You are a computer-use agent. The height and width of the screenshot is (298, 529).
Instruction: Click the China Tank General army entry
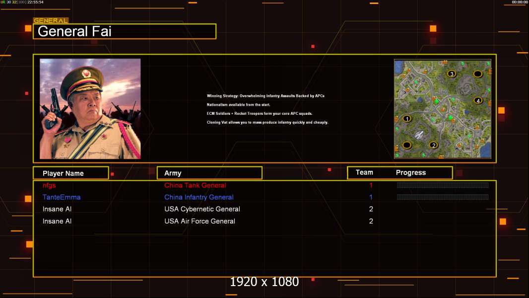[195, 185]
